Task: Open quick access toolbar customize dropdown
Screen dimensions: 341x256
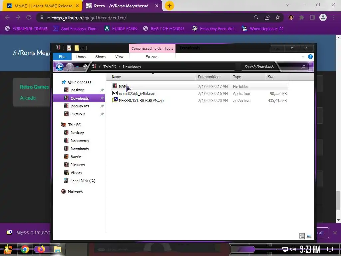Action: (83, 48)
